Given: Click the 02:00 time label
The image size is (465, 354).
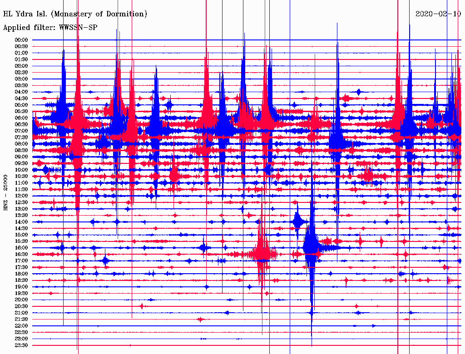Looking at the screenshot, I should pyautogui.click(x=21, y=66).
